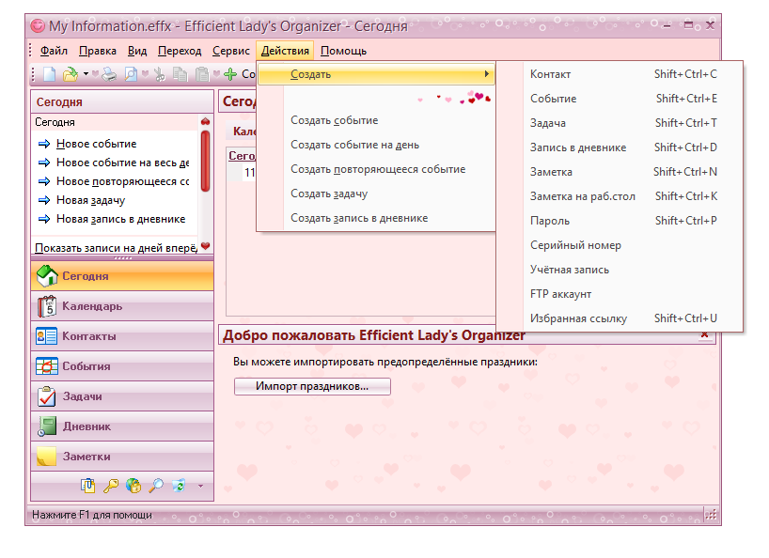Viewport: 769px width, 558px height.
Task: Click the recycle bin icon
Action: click(x=179, y=486)
